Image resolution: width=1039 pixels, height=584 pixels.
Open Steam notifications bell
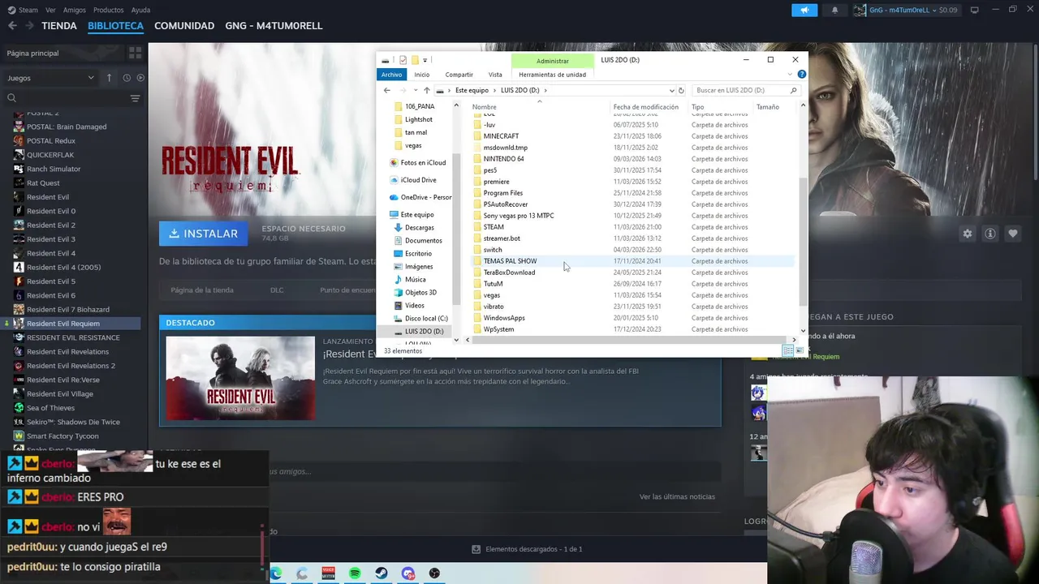click(x=834, y=10)
